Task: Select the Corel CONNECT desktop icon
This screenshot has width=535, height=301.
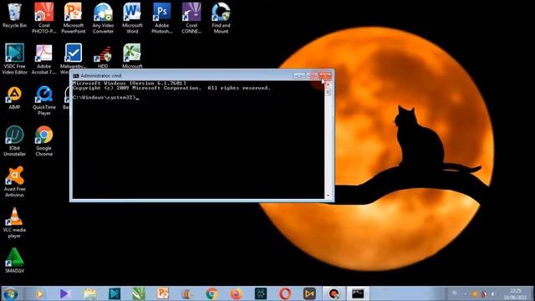Action: [191, 18]
